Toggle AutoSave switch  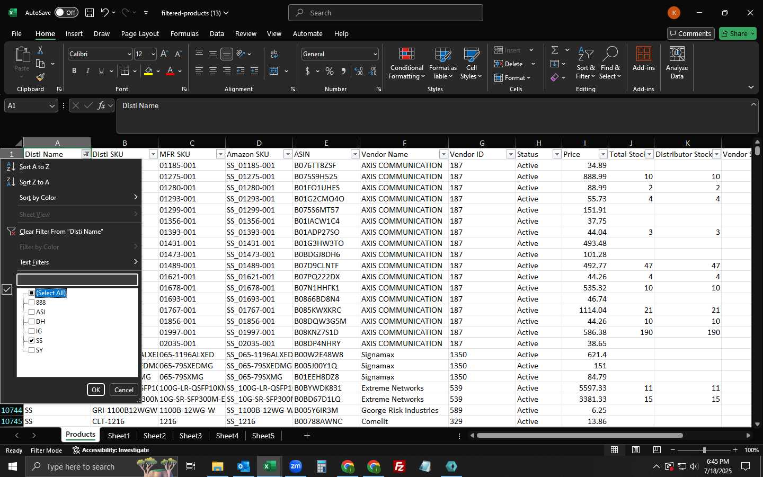point(66,13)
